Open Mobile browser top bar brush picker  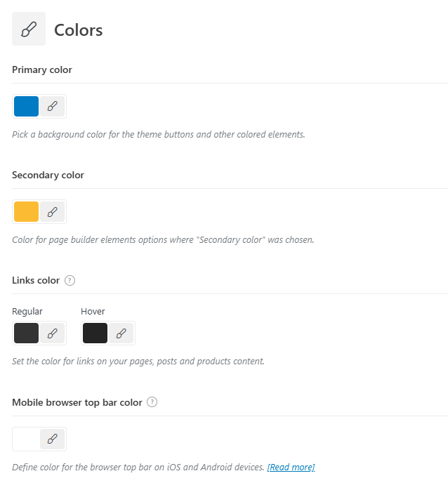click(x=53, y=439)
